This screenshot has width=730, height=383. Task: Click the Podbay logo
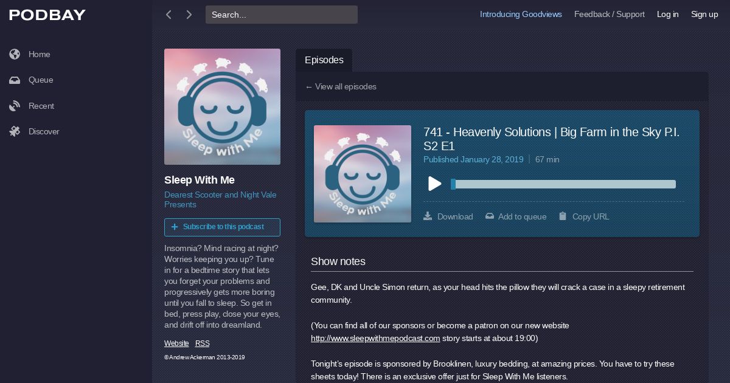point(47,15)
